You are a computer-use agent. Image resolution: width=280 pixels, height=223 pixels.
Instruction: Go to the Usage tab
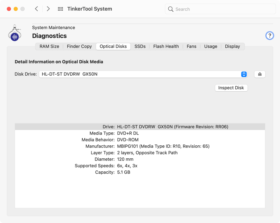[x=211, y=47]
